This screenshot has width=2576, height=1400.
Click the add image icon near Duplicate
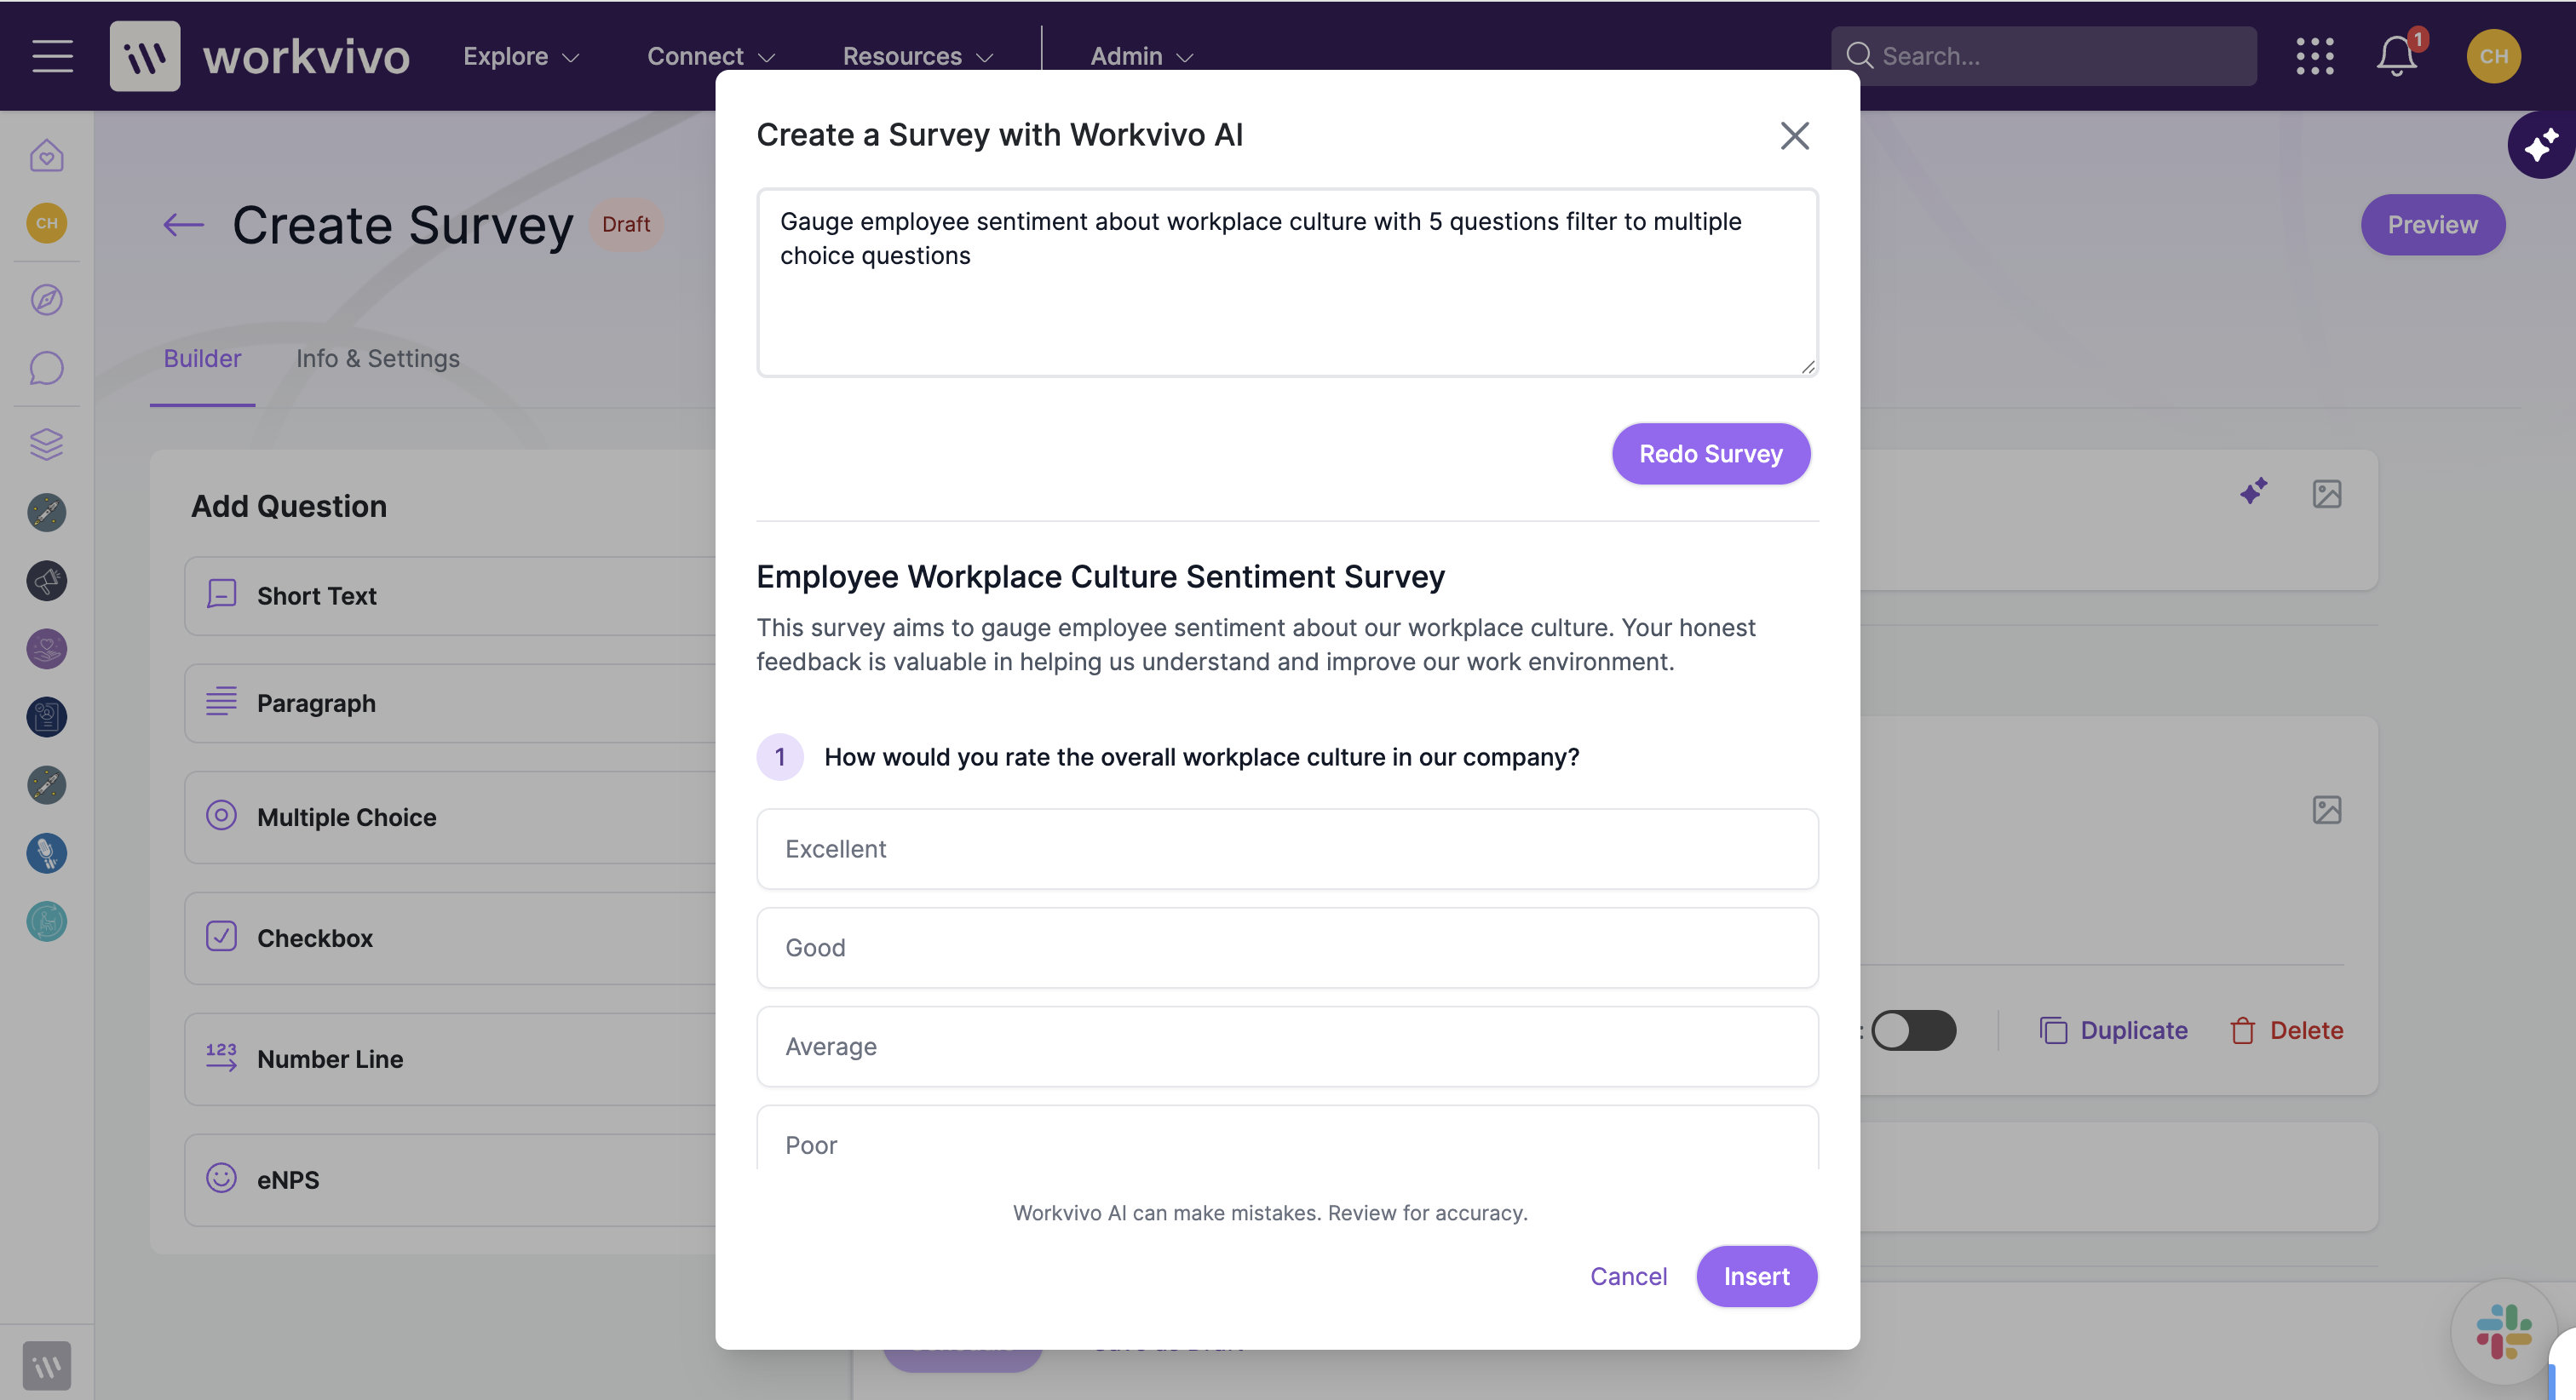coord(2327,810)
